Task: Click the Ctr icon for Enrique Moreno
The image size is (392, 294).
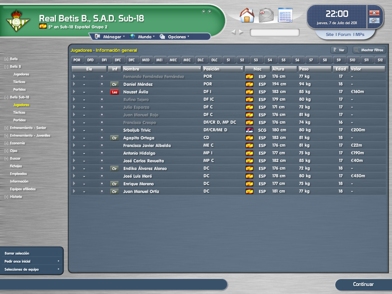Action: click(x=115, y=184)
